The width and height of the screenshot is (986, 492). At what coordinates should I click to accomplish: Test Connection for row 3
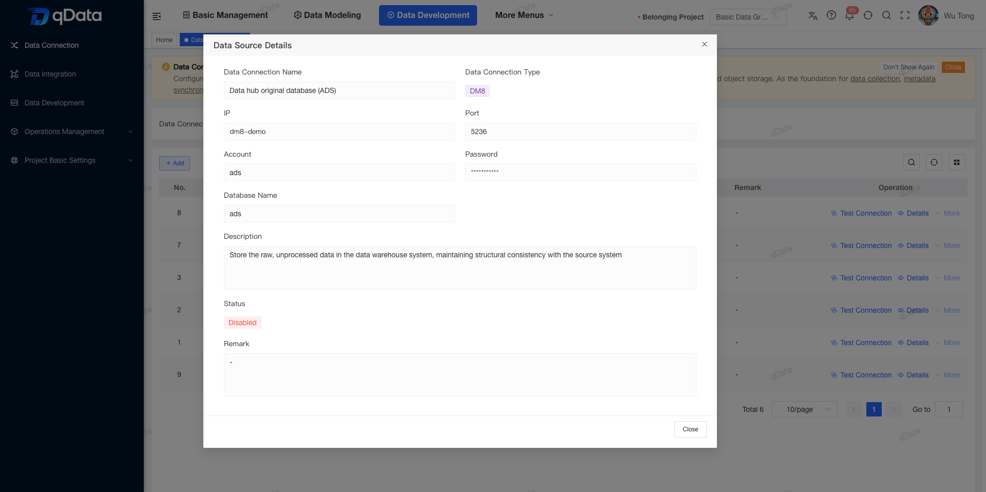(861, 278)
